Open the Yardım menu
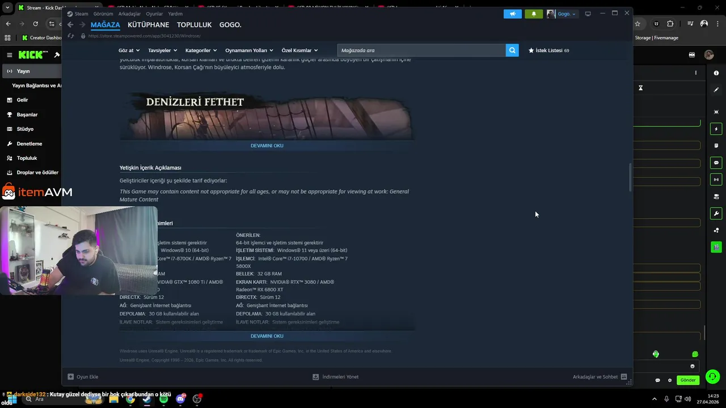This screenshot has height=408, width=726. coord(175,14)
